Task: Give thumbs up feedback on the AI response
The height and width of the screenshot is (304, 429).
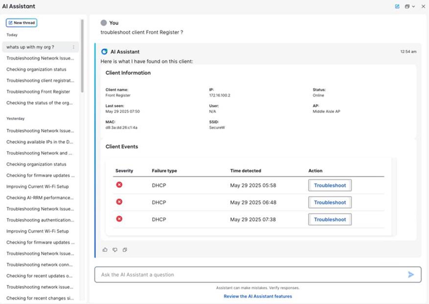Action: (105, 250)
